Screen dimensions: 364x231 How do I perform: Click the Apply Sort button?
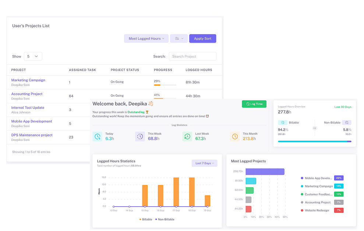coord(202,38)
